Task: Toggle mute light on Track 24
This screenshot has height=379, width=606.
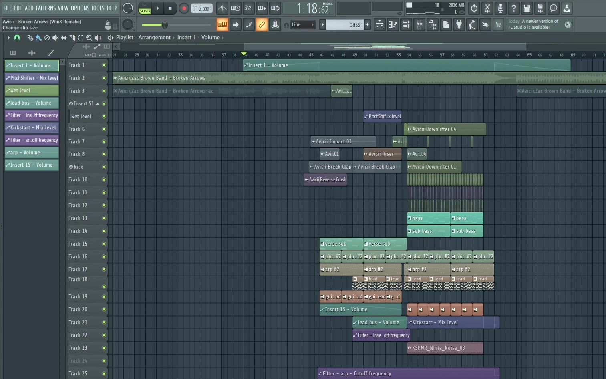Action: [x=104, y=361]
